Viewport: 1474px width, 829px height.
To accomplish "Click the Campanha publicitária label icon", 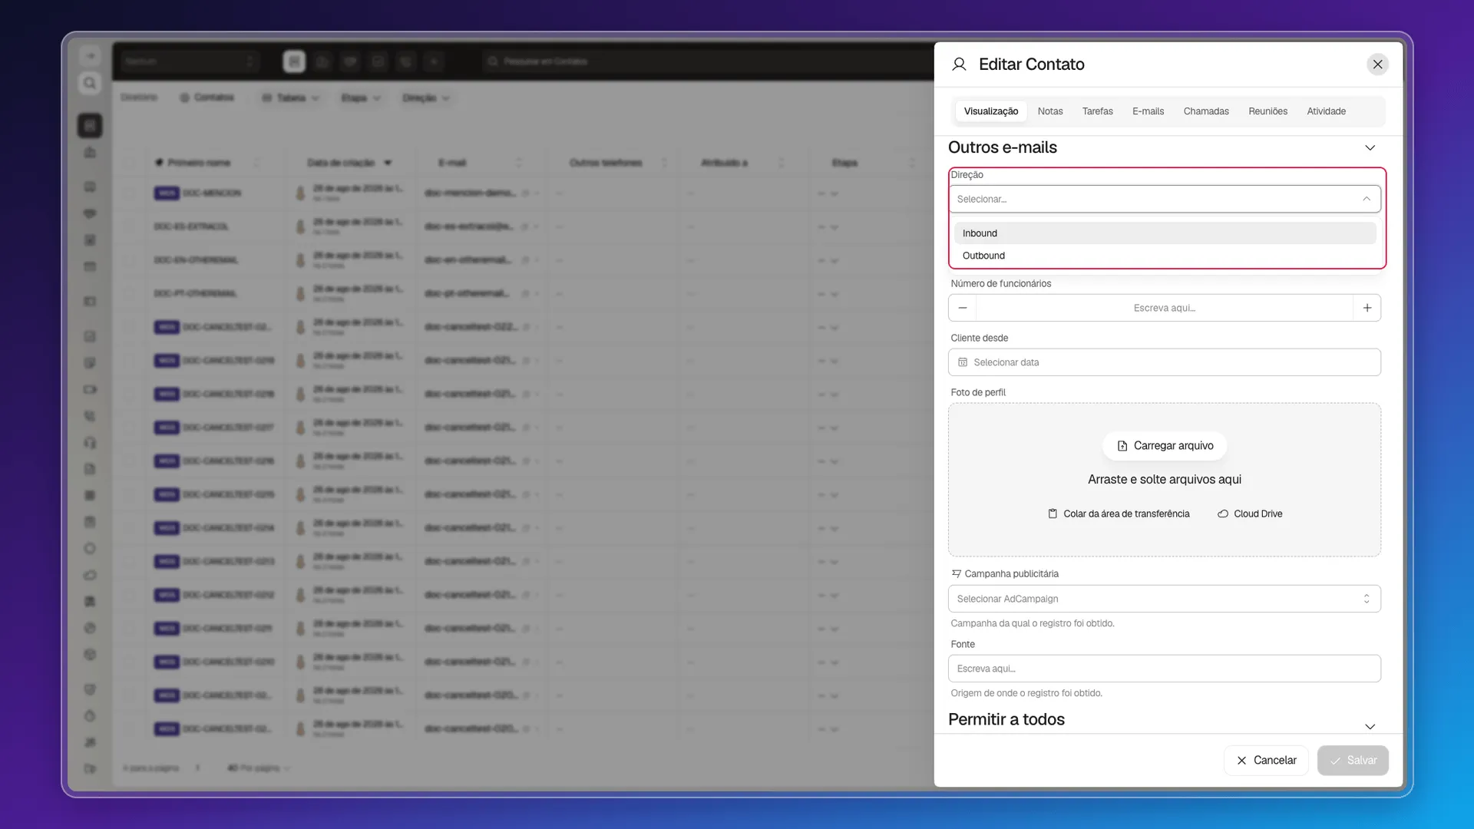I will point(956,574).
